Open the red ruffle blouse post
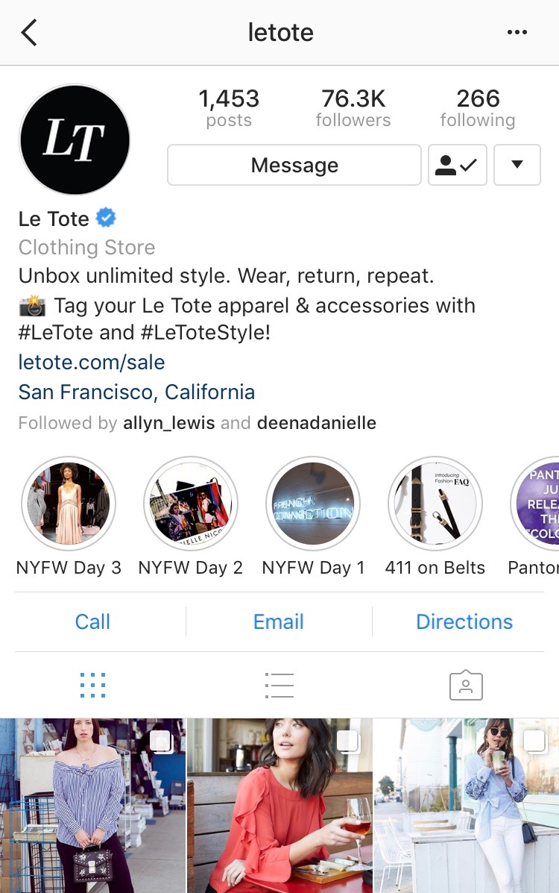Image resolution: width=559 pixels, height=893 pixels. point(279,805)
